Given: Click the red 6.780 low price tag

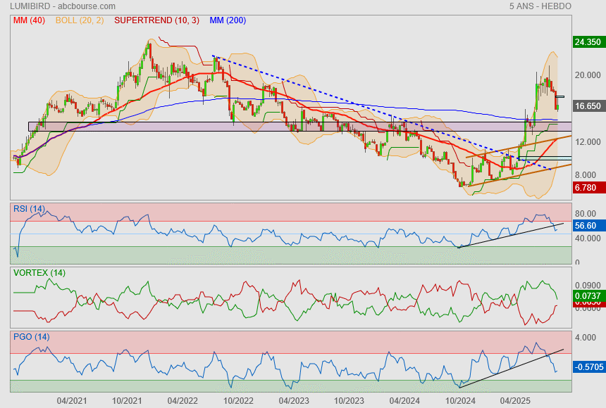Looking at the screenshot, I should (588, 188).
